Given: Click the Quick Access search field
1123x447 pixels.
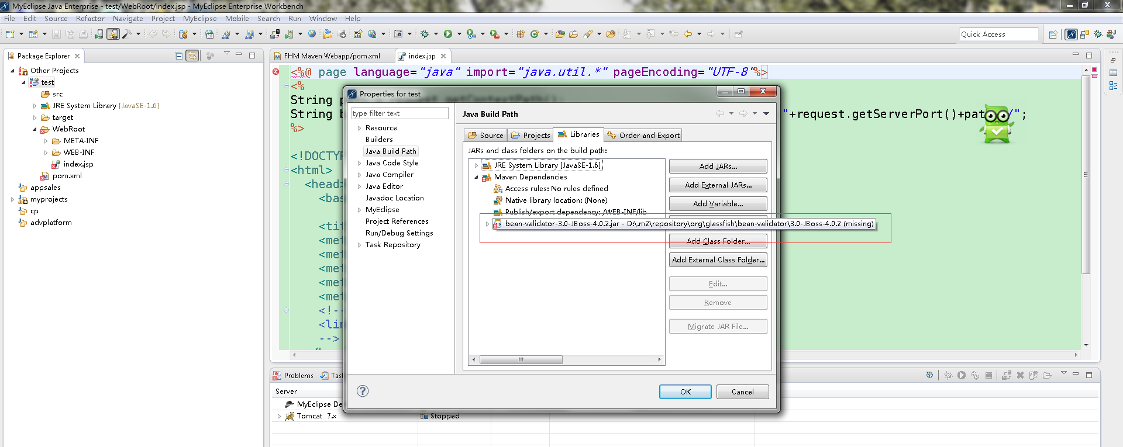Looking at the screenshot, I should click(x=998, y=34).
